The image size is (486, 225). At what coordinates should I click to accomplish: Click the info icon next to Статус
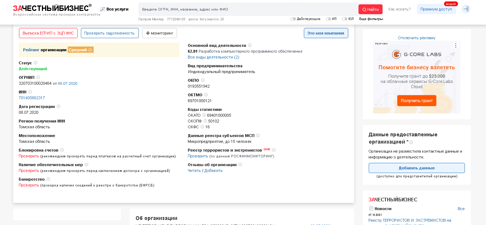[35, 63]
